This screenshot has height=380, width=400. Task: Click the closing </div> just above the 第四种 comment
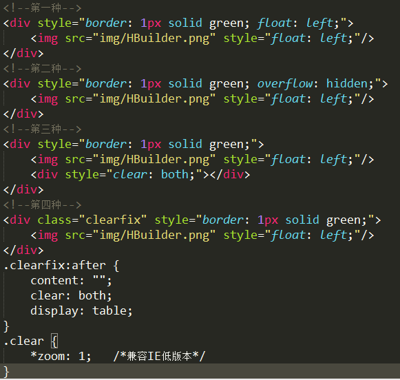tap(23, 190)
